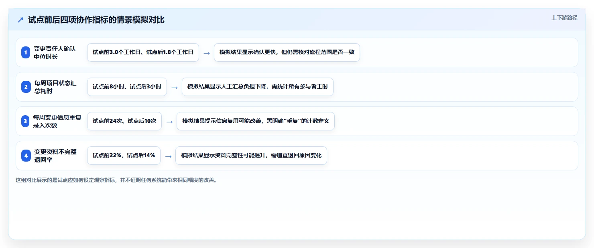Click the arrow after 试点后14%

(x=168, y=156)
